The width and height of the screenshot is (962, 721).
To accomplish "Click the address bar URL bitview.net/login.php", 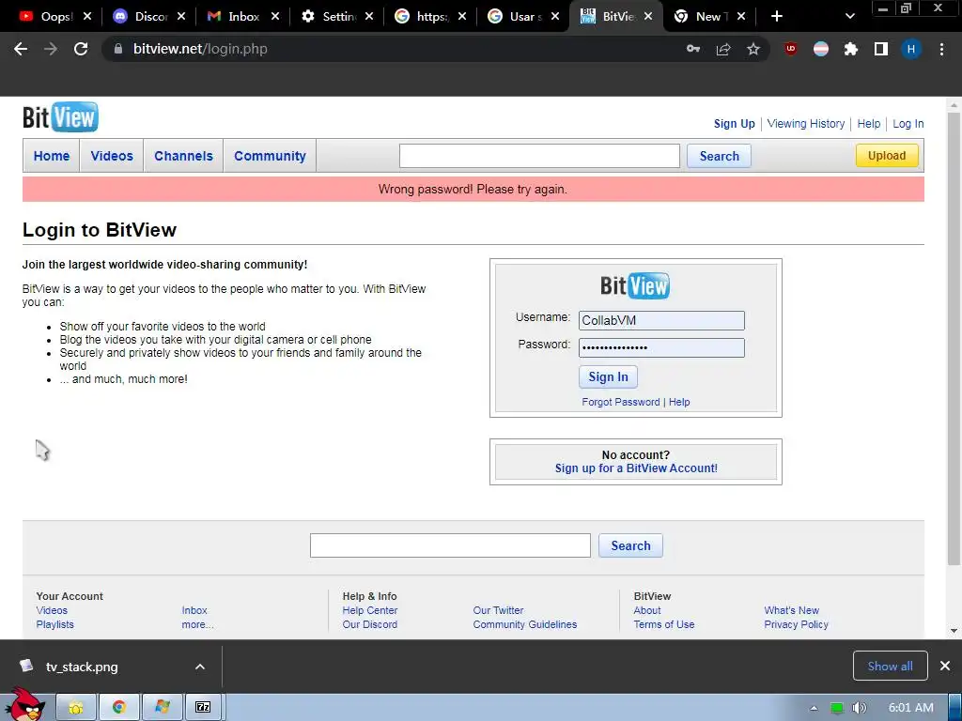I will (x=200, y=49).
